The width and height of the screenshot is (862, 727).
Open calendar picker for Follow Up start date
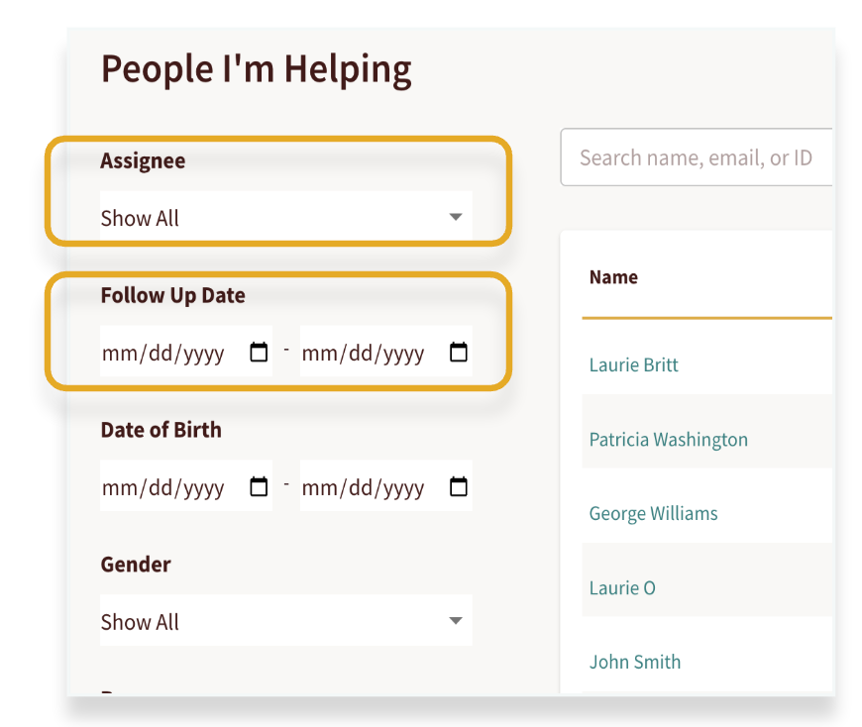coord(259,353)
